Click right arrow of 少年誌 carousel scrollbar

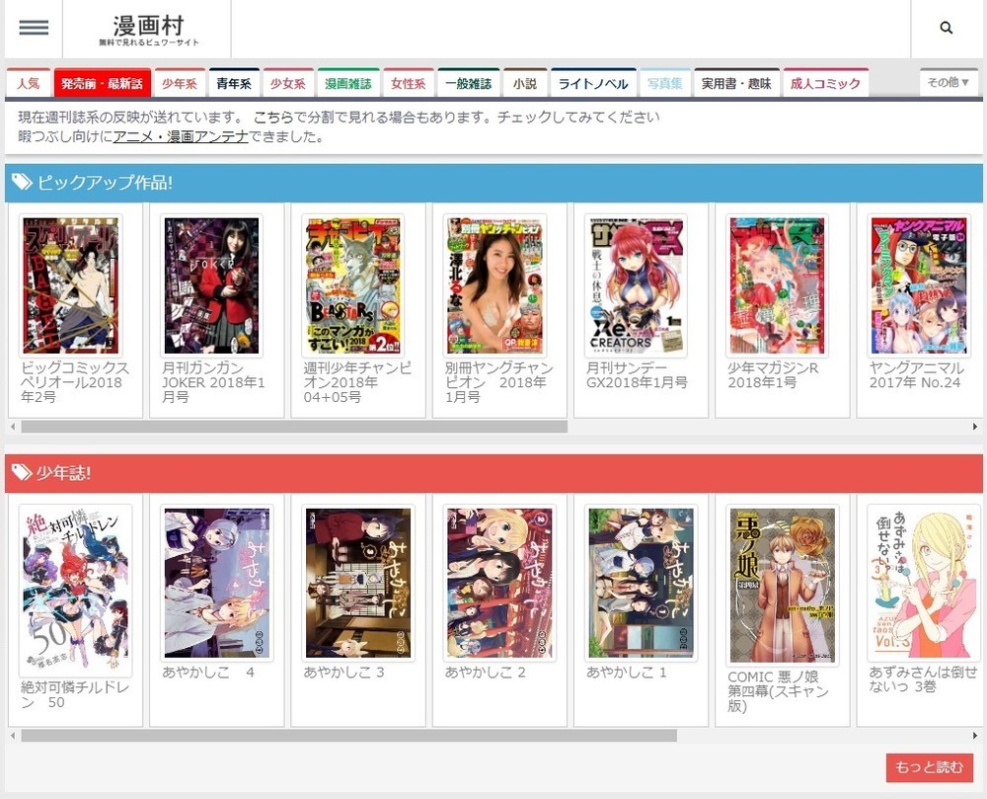click(975, 736)
